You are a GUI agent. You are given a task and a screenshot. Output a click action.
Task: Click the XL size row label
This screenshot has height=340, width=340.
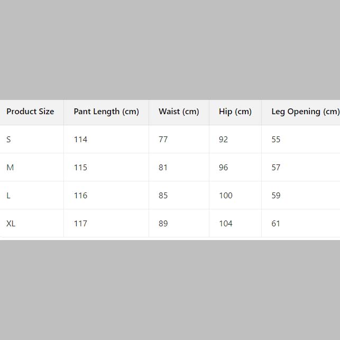point(11,224)
